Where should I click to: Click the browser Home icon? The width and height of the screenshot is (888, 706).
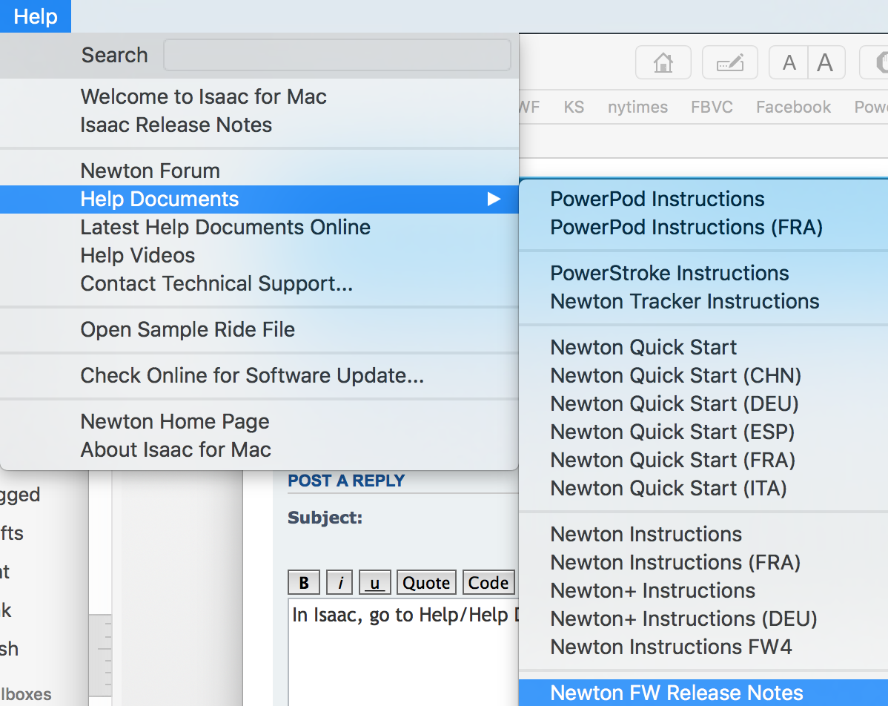click(x=663, y=62)
